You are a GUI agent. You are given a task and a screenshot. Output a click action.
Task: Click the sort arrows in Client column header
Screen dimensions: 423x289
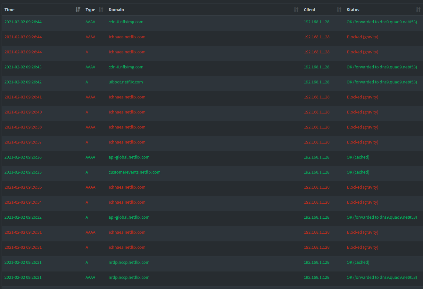pyautogui.click(x=339, y=10)
